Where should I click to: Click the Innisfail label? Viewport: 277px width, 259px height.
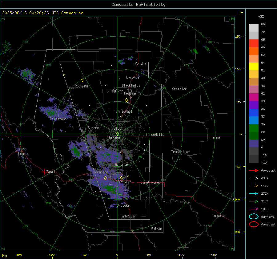tap(124, 111)
